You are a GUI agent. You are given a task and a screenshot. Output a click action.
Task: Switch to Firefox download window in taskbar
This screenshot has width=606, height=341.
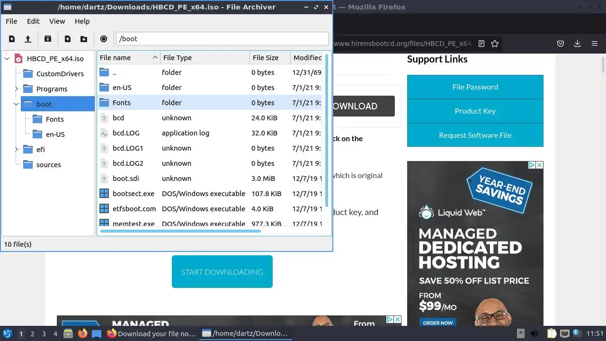[x=151, y=333]
